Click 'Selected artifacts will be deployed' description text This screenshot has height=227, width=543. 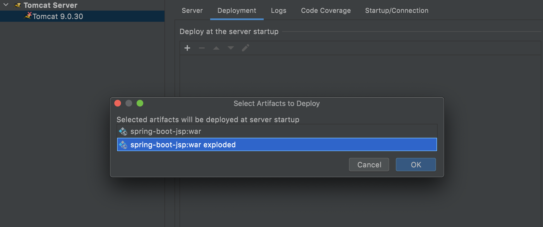208,120
